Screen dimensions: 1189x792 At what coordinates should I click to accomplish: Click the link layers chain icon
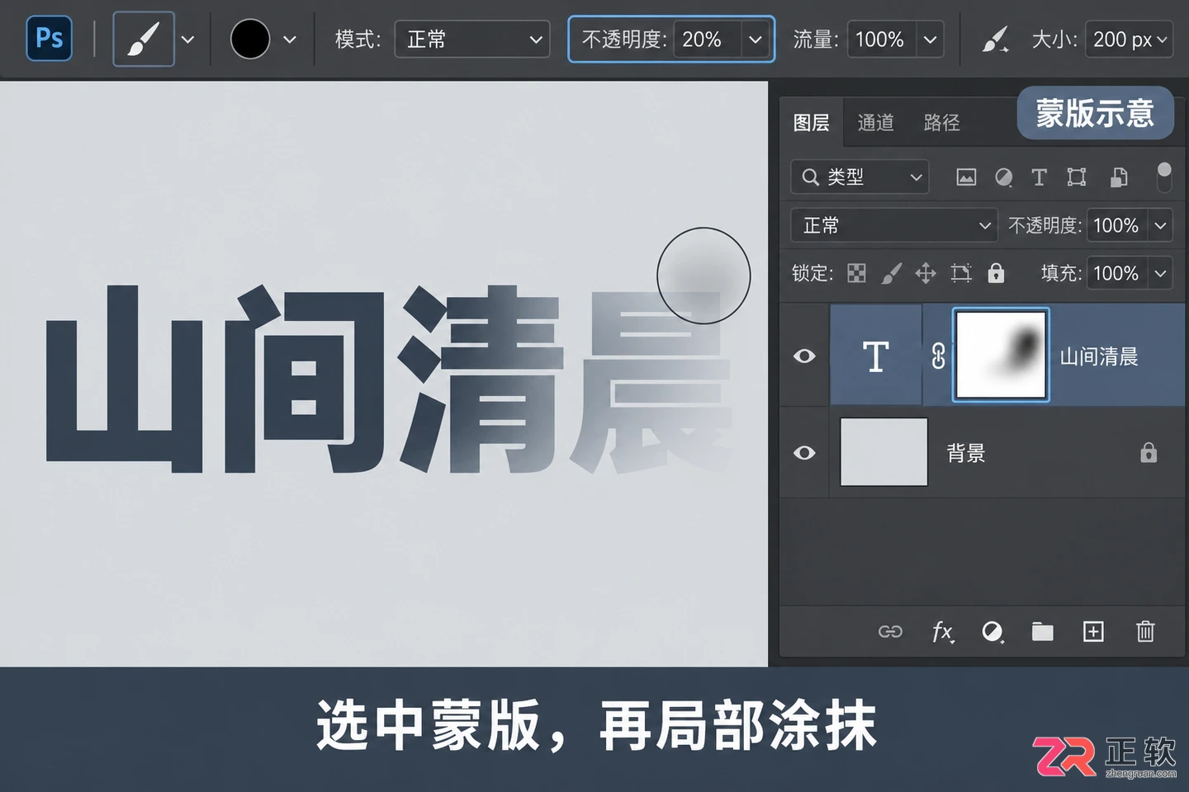[x=890, y=632]
